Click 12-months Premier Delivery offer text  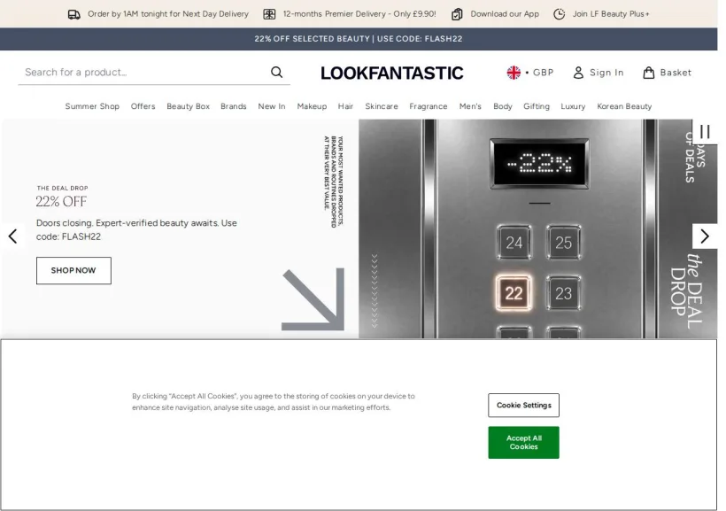(359, 14)
